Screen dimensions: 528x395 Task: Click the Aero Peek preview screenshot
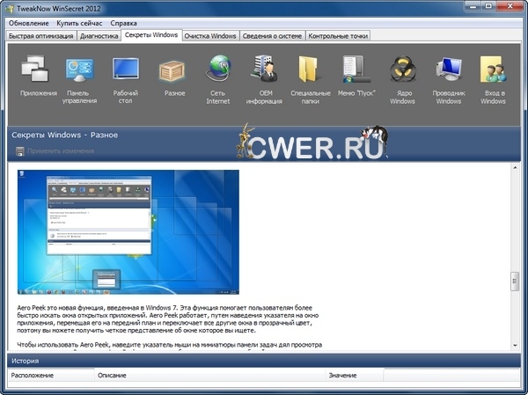point(128,231)
